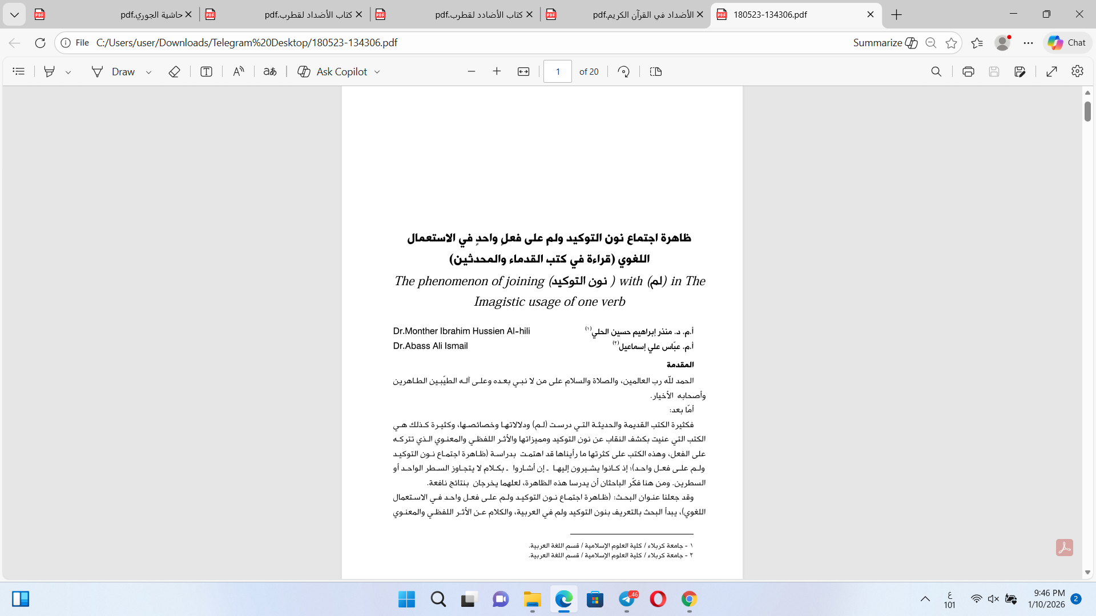Open the Favorites list

point(977,43)
